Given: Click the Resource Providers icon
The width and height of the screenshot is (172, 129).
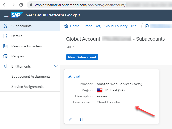Looking at the screenshot, I should 5,46.
